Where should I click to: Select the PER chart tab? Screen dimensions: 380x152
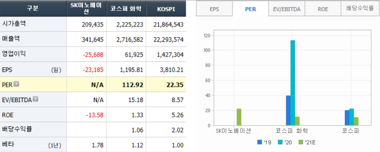(251, 9)
